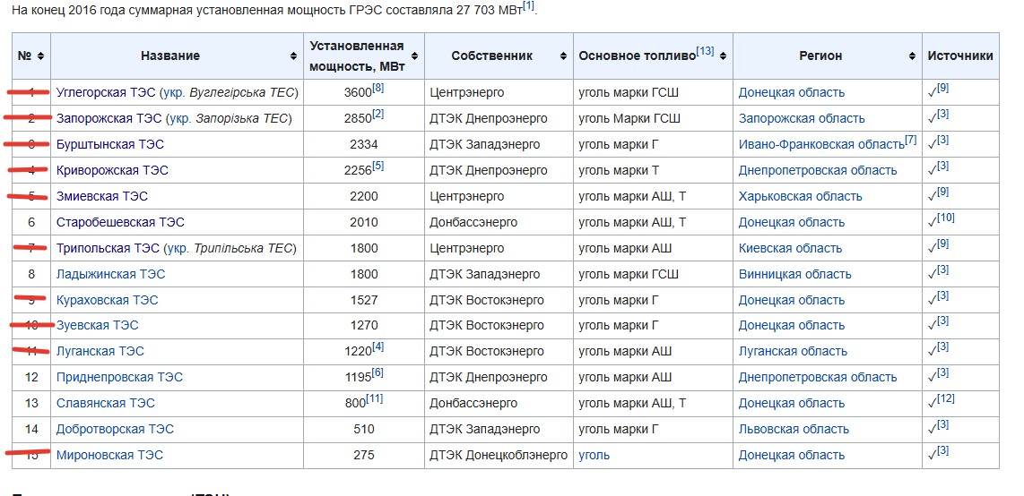Open footnote [5] next to 2256

pyautogui.click(x=378, y=166)
